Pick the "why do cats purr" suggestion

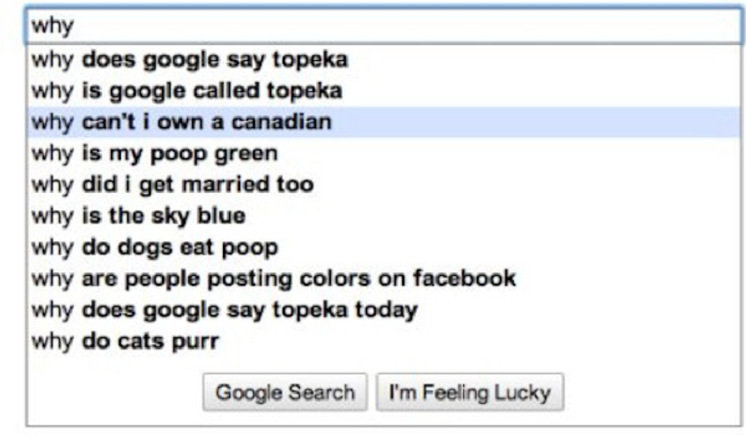pos(125,341)
